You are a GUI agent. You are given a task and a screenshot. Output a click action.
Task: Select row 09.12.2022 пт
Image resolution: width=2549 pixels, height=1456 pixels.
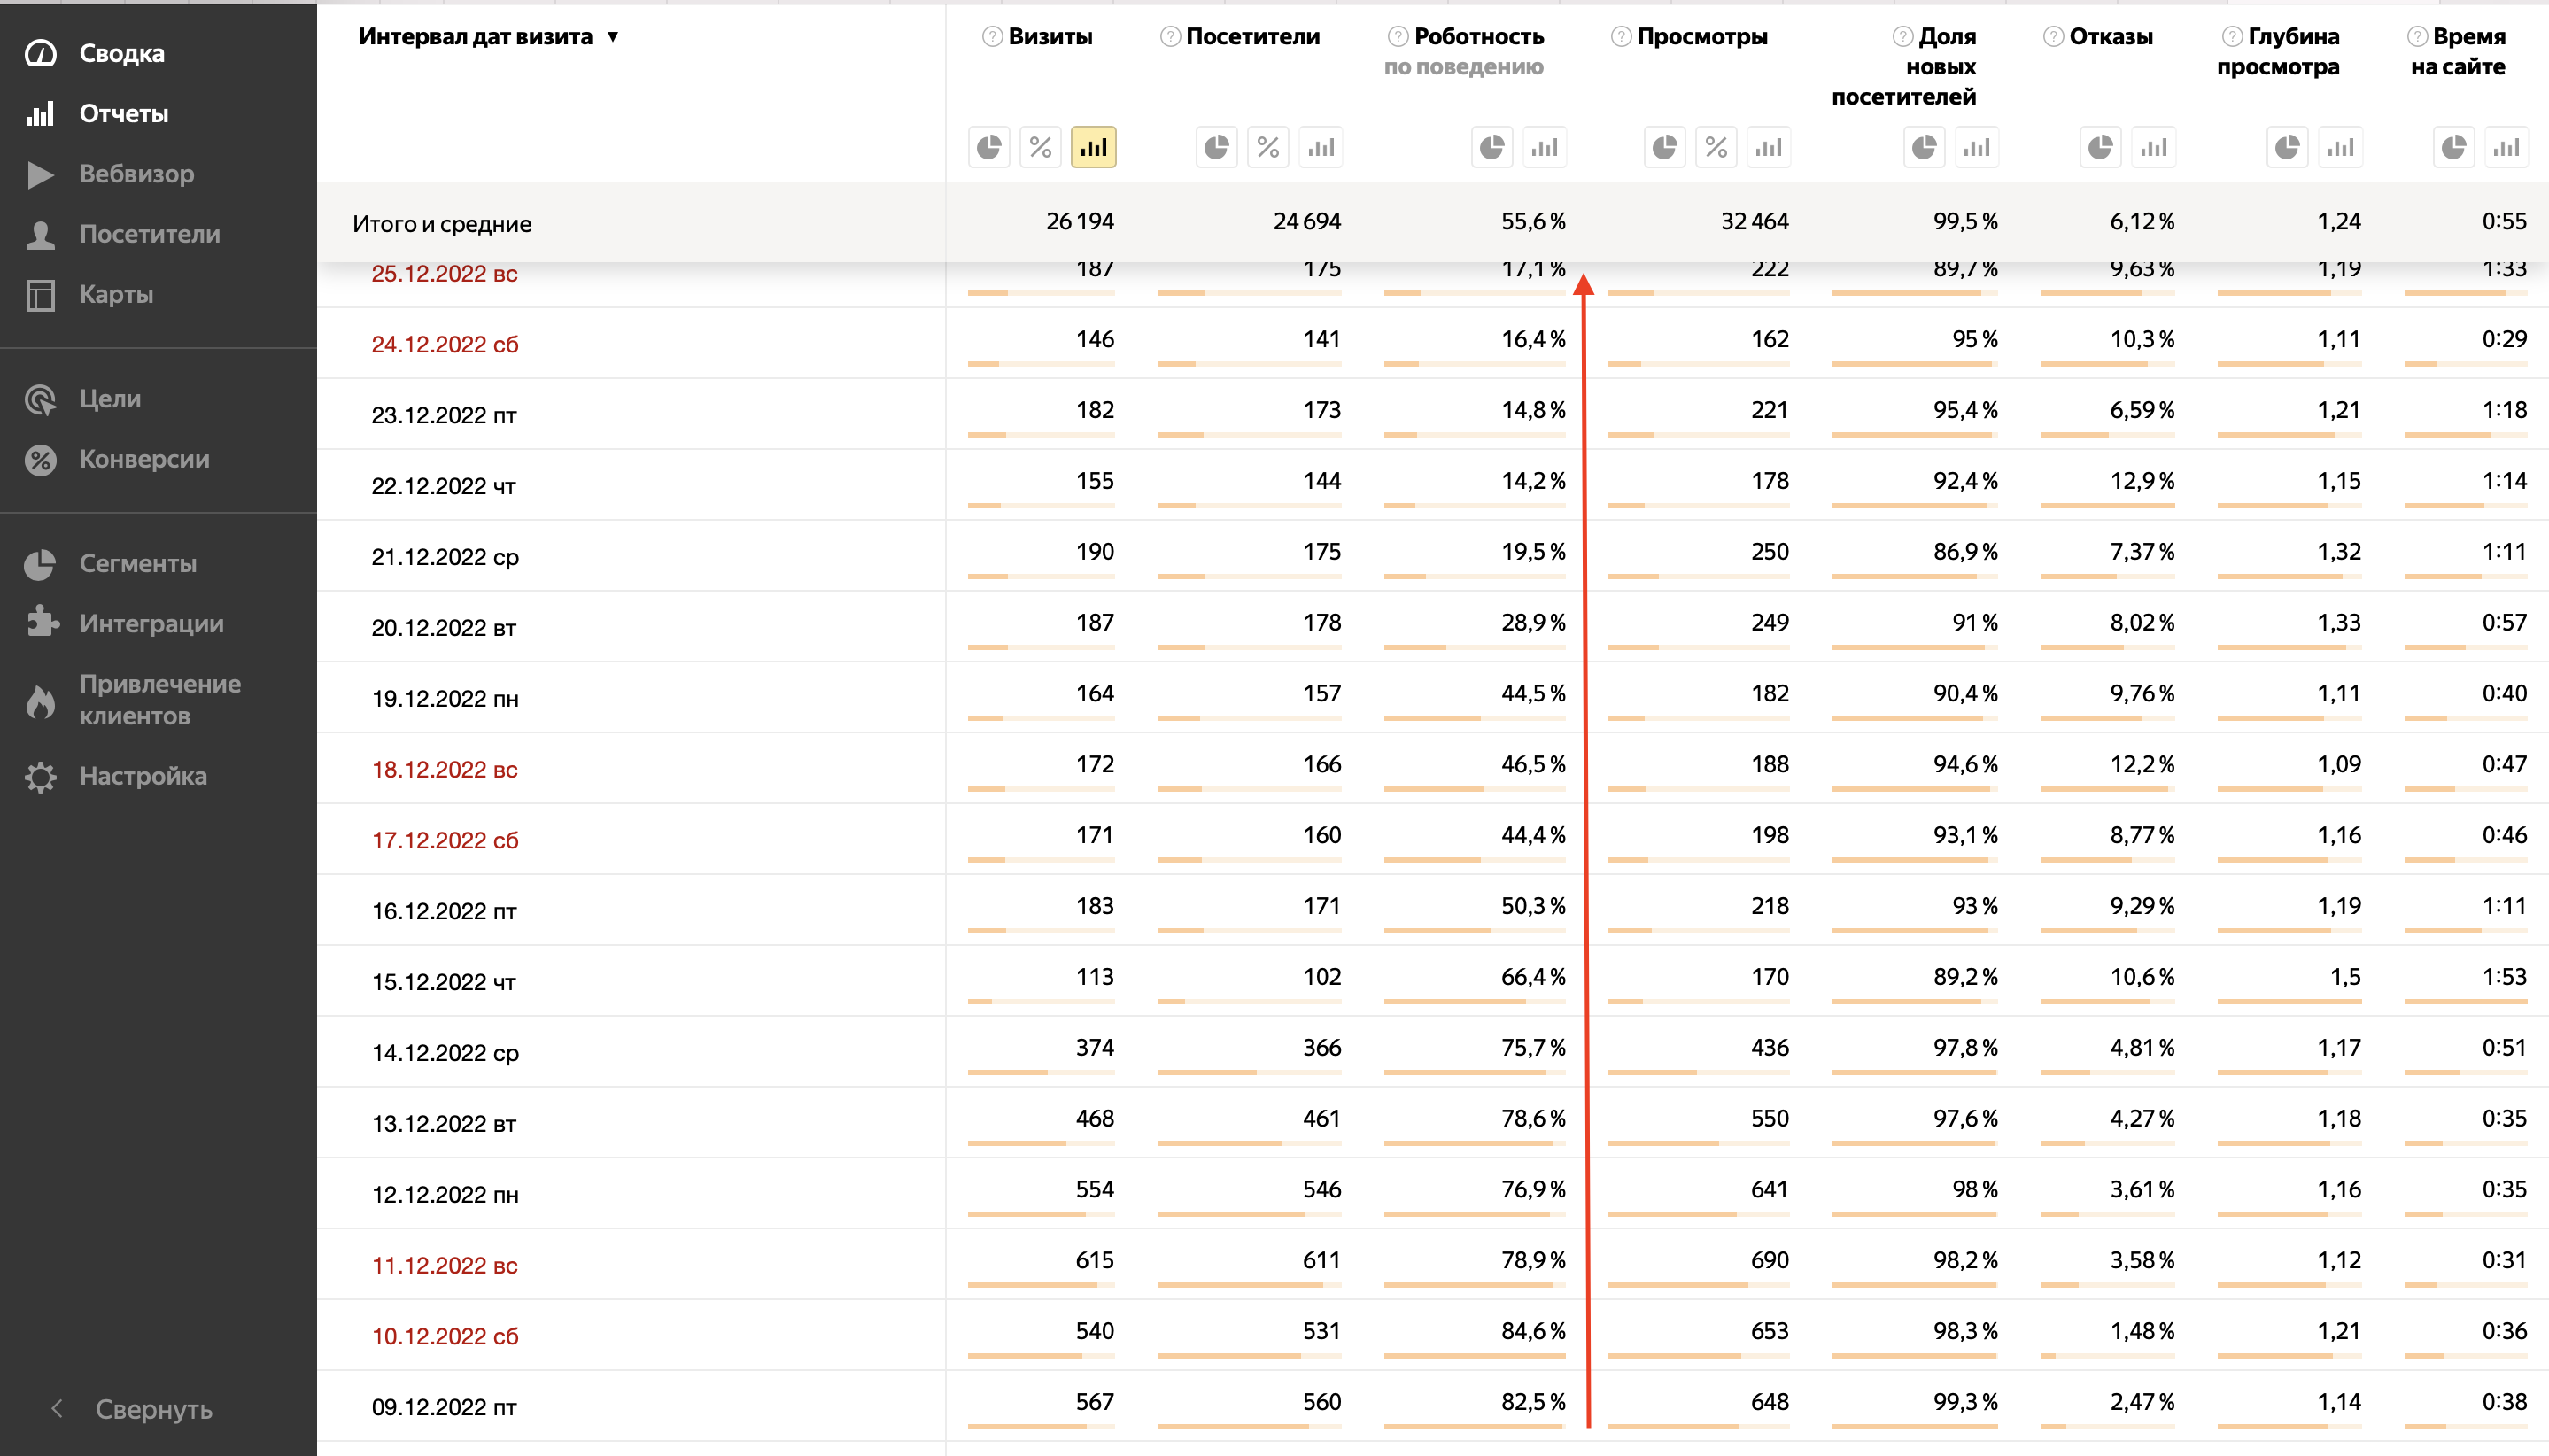1432,1406
